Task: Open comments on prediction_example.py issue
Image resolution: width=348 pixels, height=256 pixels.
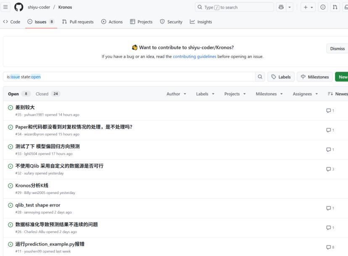Action: pos(330,247)
